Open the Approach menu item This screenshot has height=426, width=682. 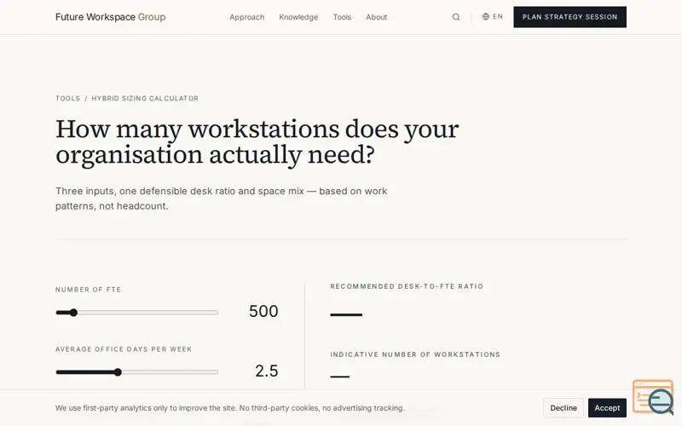pyautogui.click(x=246, y=17)
